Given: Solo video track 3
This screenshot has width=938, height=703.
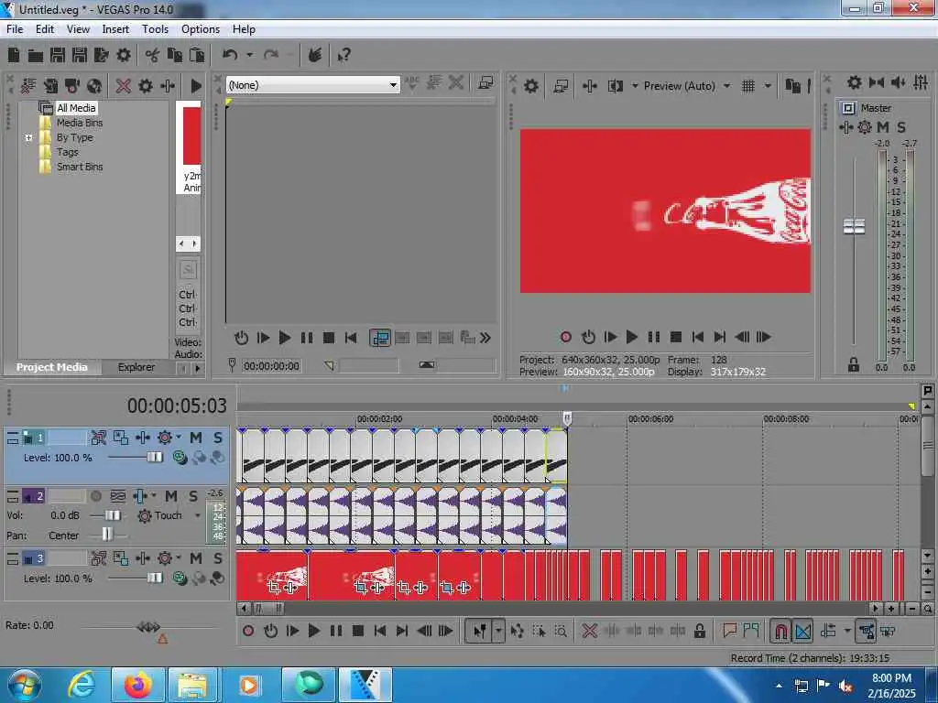Looking at the screenshot, I should 218,558.
